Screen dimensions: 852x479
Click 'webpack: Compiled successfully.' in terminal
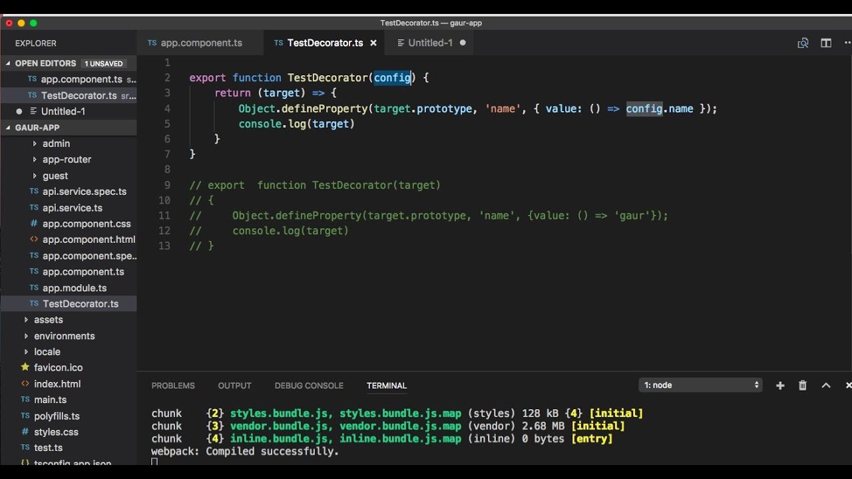point(245,451)
